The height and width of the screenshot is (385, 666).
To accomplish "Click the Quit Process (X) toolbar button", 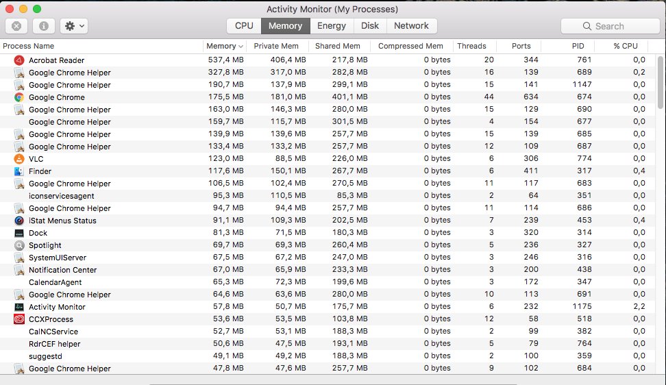I will [x=16, y=26].
